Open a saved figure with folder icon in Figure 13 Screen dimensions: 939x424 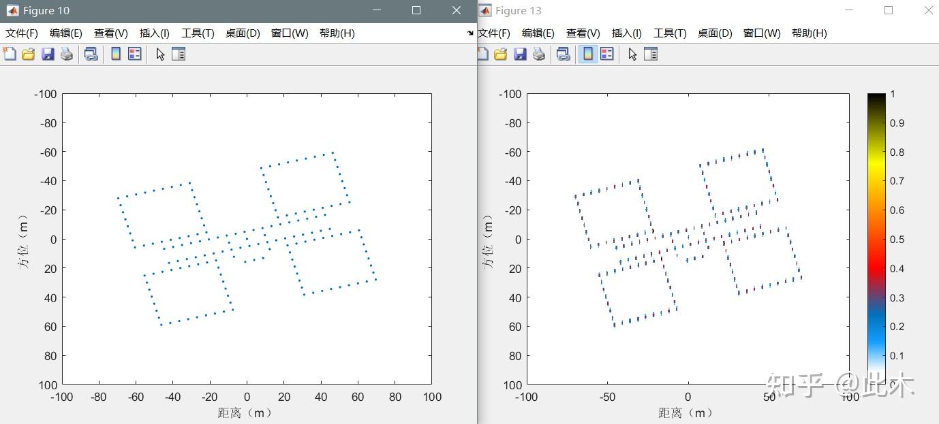501,54
